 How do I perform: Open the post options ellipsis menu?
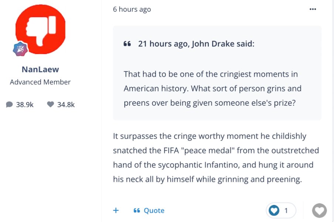tap(313, 9)
